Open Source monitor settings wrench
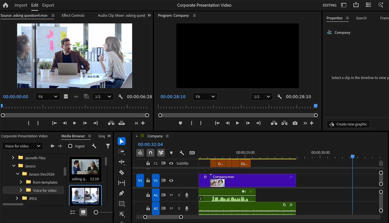This screenshot has width=389, height=223. pos(121,97)
